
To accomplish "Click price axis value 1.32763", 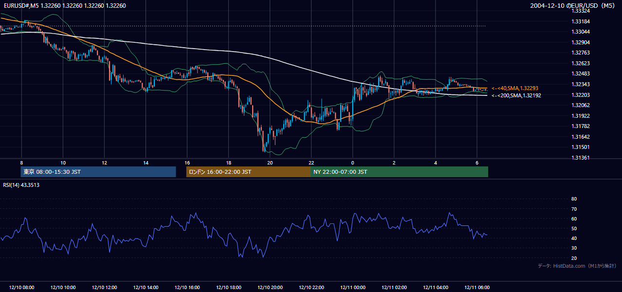I will coord(582,53).
